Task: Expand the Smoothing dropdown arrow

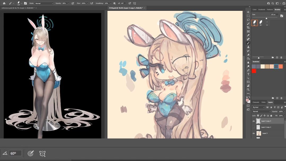Action: 110,3
